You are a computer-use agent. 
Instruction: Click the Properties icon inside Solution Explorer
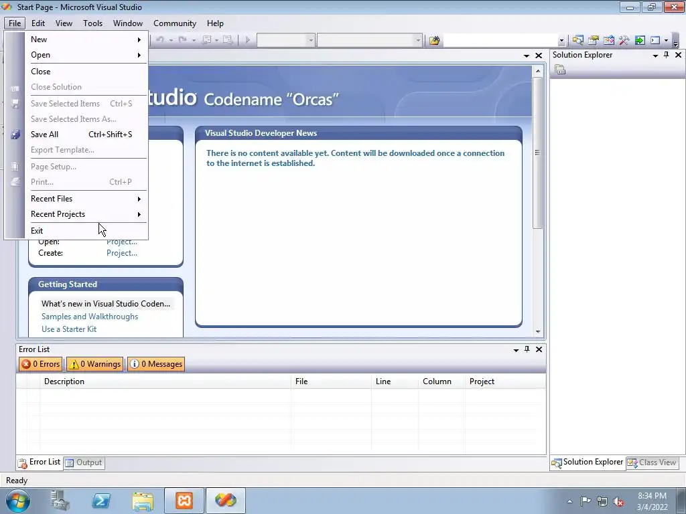[x=560, y=70]
